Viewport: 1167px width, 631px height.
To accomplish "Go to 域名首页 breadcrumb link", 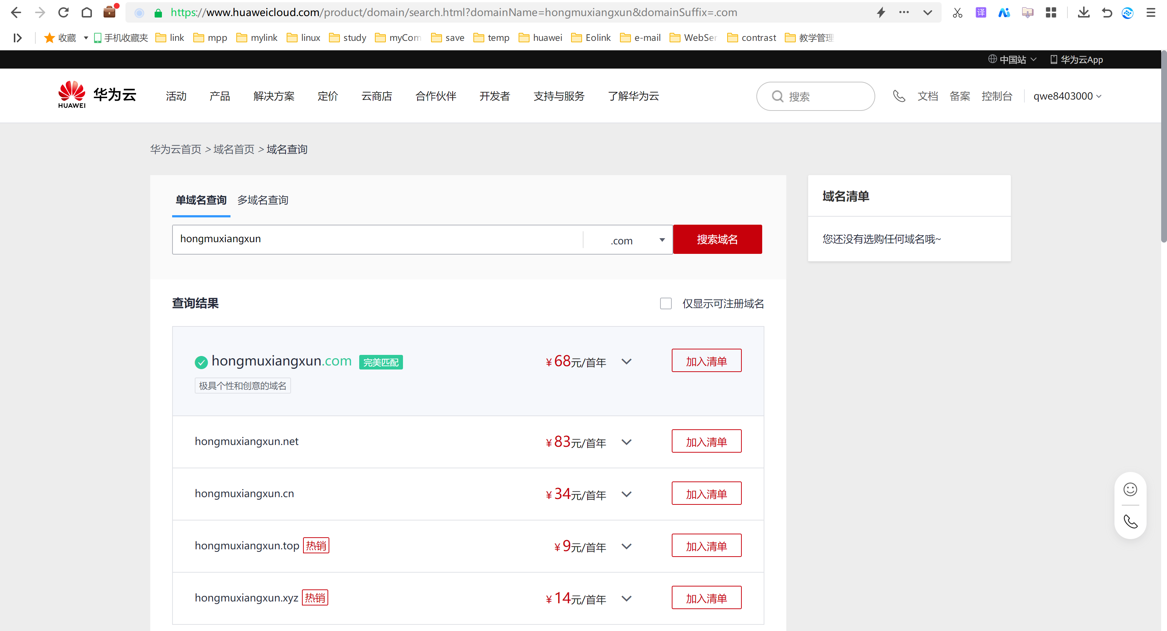I will [x=234, y=150].
